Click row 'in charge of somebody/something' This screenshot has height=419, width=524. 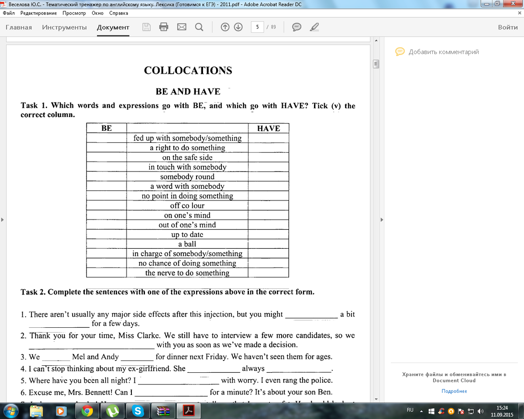(187, 253)
